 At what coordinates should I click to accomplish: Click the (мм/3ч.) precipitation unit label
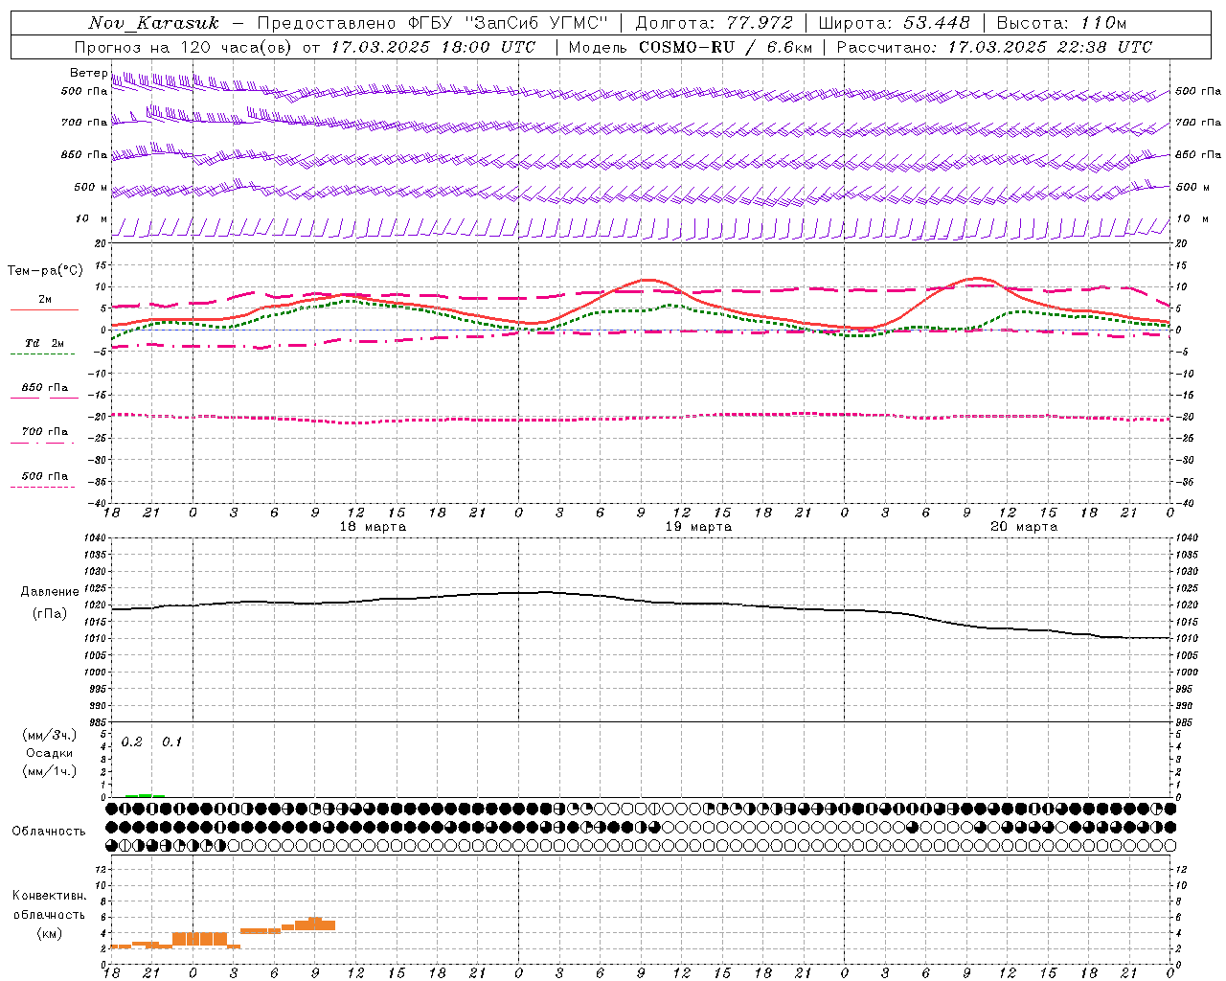pyautogui.click(x=50, y=735)
